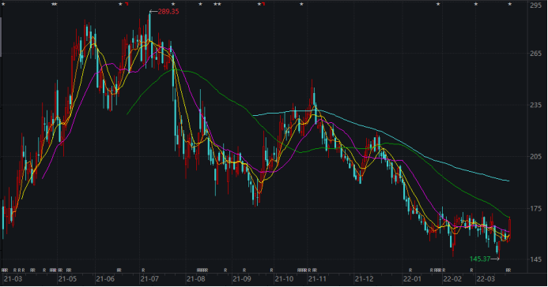
Task: Click the 21-11 date axis label
Action: 317,279
